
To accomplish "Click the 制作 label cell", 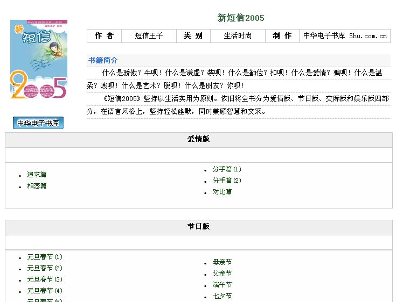I will pyautogui.click(x=282, y=36).
